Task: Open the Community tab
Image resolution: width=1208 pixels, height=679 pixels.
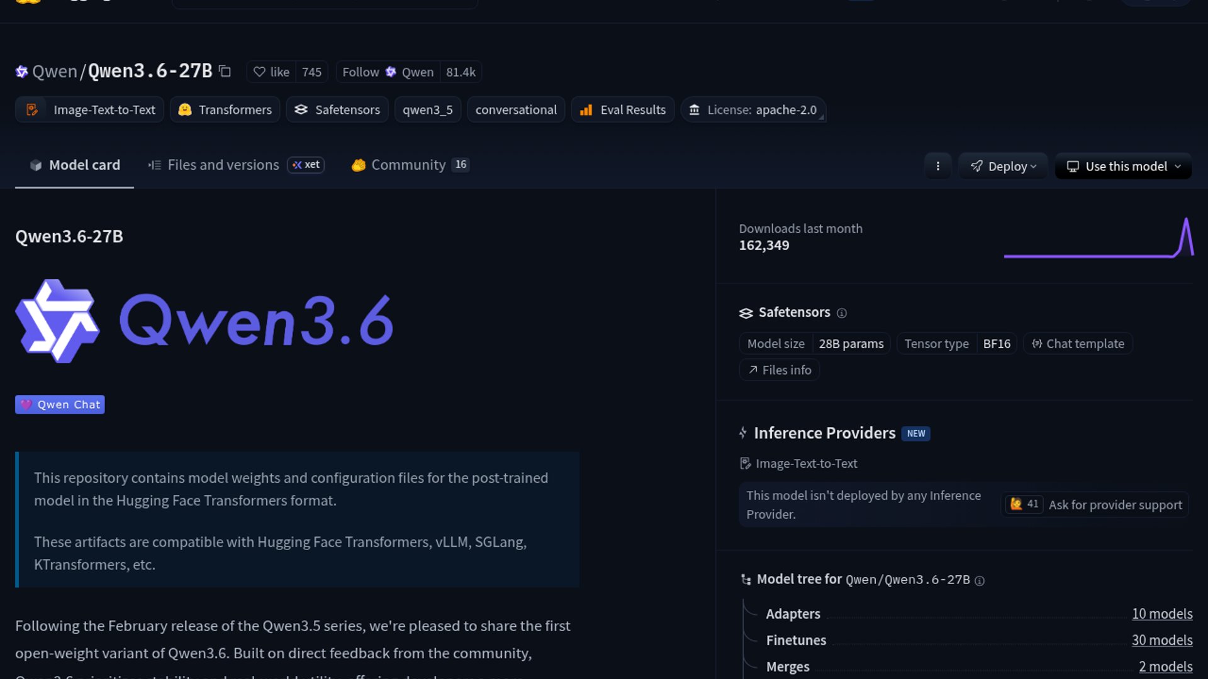Action: point(408,165)
